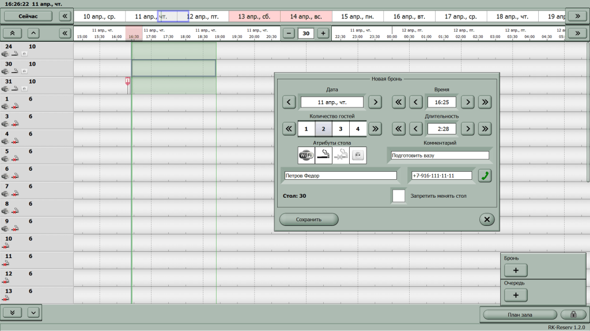This screenshot has width=590, height=331.
Task: Shift the time ruler earlier
Action: (x=65, y=33)
